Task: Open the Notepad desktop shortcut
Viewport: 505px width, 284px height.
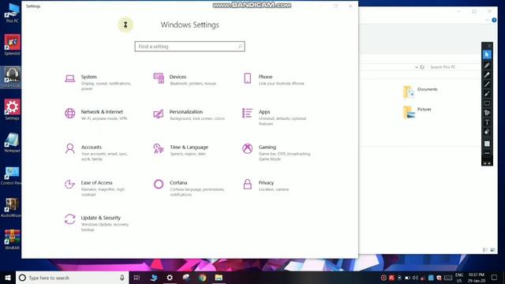Action: coord(12,142)
